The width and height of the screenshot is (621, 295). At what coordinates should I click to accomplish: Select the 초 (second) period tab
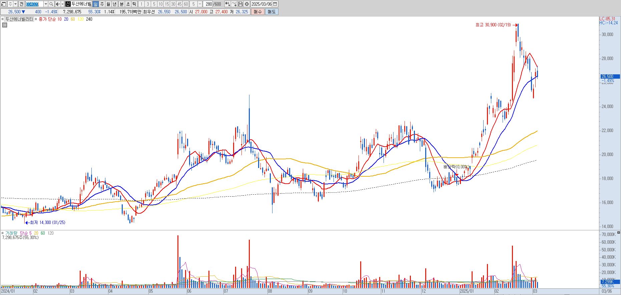click(x=128, y=4)
